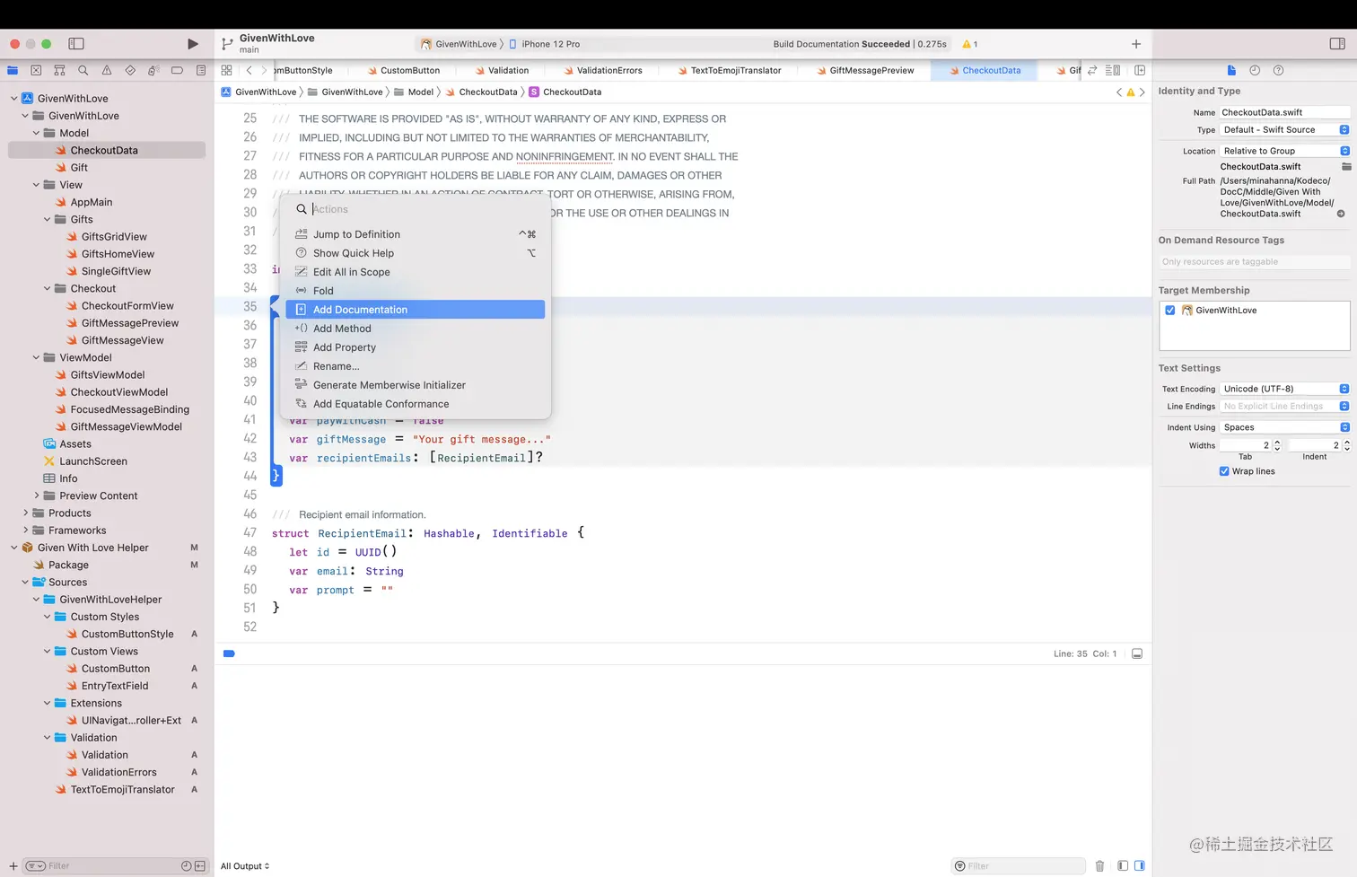Toggle the navigator sidebar visibility

[76, 43]
